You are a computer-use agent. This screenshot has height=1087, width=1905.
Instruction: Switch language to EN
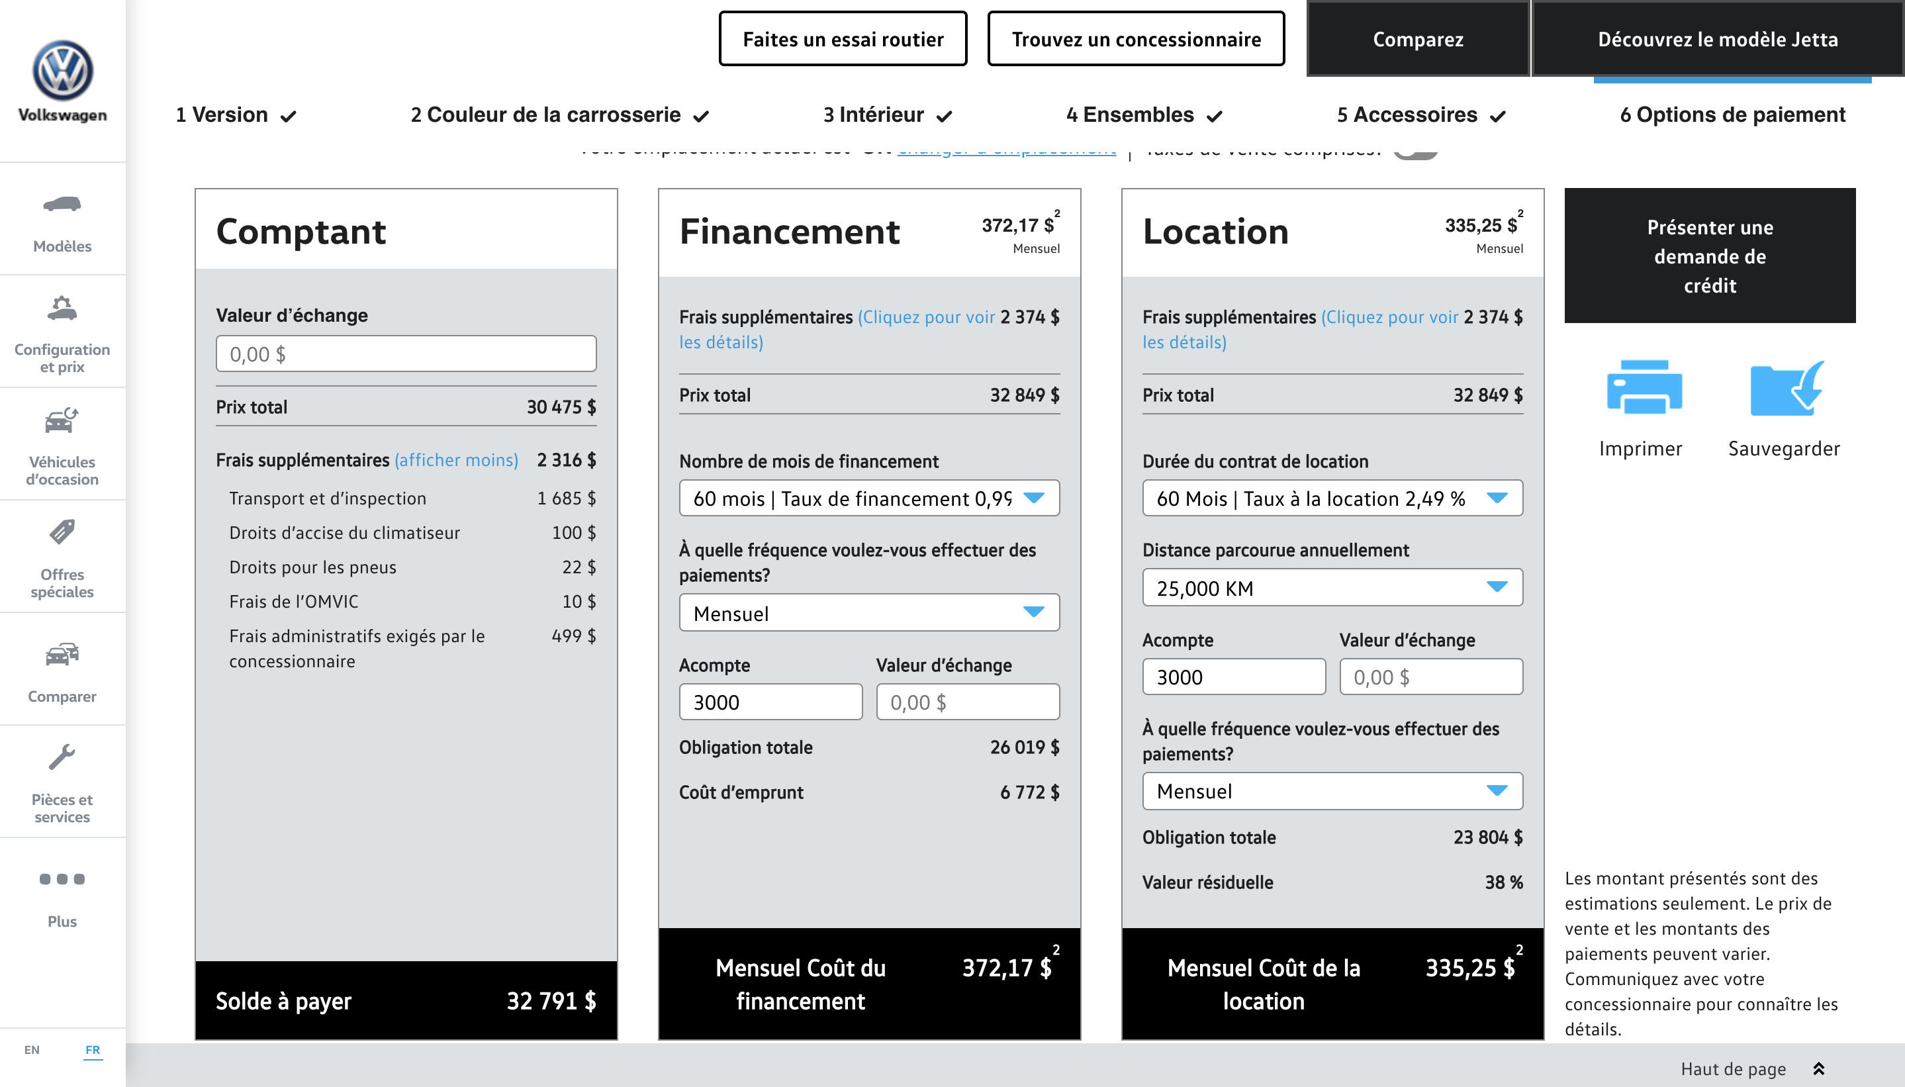click(31, 1050)
